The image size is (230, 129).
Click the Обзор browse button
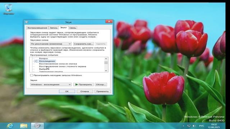pos(101,85)
